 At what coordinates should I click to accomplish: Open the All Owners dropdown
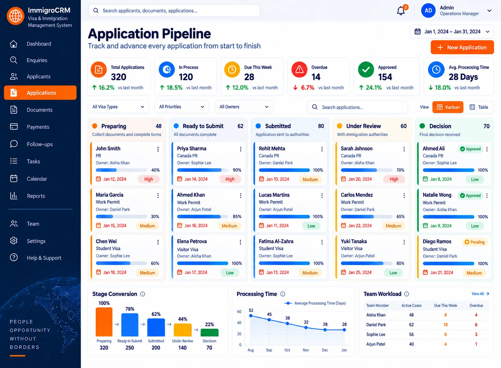[x=244, y=107]
